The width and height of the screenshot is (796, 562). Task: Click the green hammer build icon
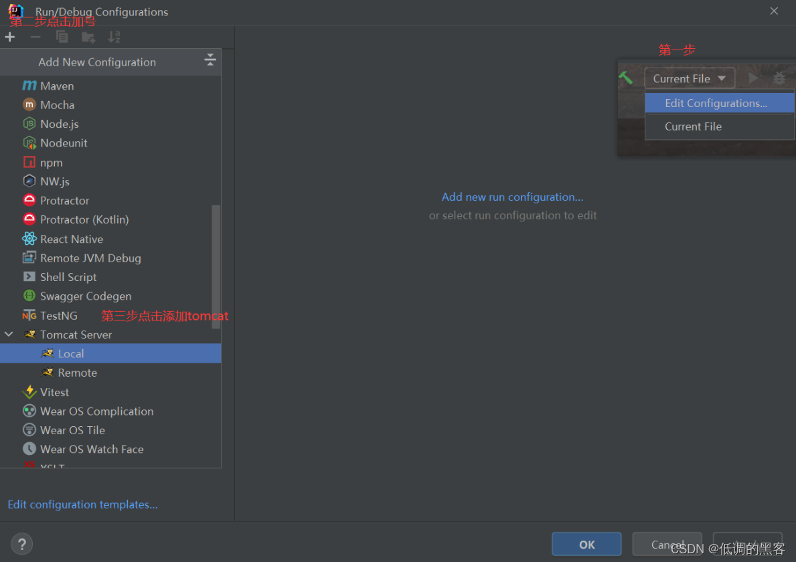point(625,78)
